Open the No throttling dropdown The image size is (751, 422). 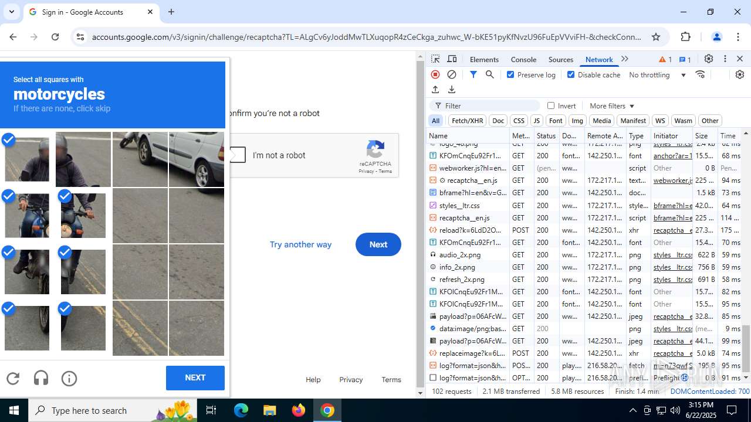coord(657,75)
